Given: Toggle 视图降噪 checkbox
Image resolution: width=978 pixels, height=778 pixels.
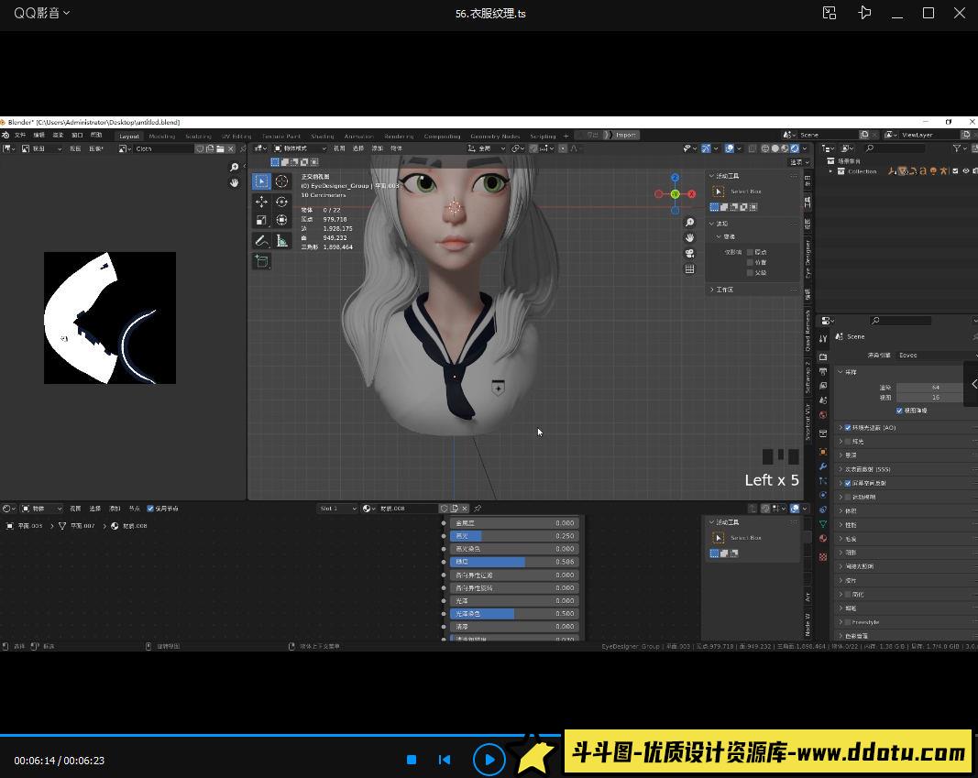Looking at the screenshot, I should click(x=899, y=411).
